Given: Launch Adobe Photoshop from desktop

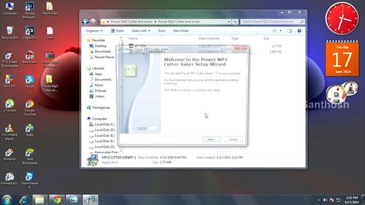Looking at the screenshot, I should click(x=30, y=10).
